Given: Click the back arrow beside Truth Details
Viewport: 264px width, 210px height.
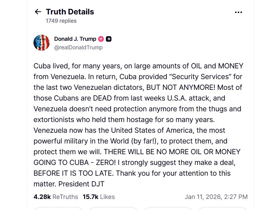Looking at the screenshot, I should click(x=38, y=12).
